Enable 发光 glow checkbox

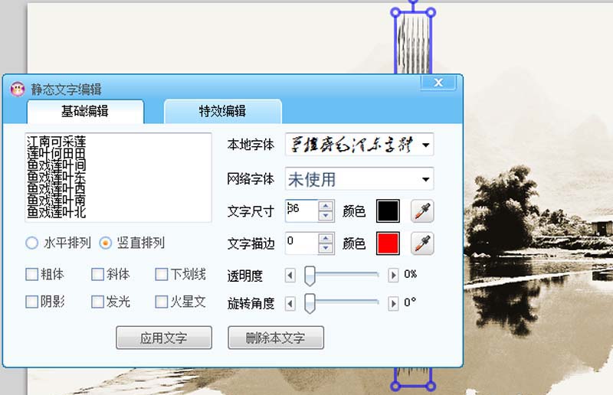[97, 302]
